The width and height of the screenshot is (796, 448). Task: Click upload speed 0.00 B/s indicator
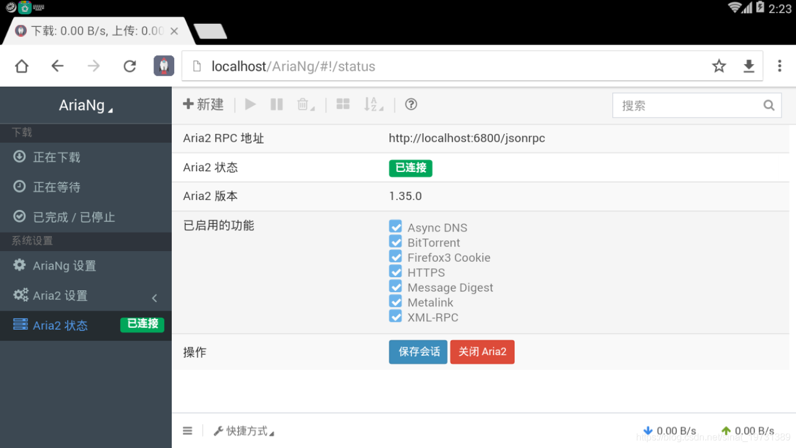(747, 431)
